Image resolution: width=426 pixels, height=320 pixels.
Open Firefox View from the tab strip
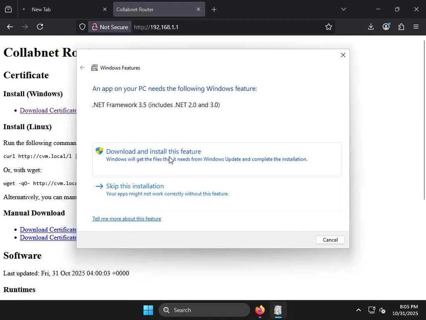click(x=8, y=9)
